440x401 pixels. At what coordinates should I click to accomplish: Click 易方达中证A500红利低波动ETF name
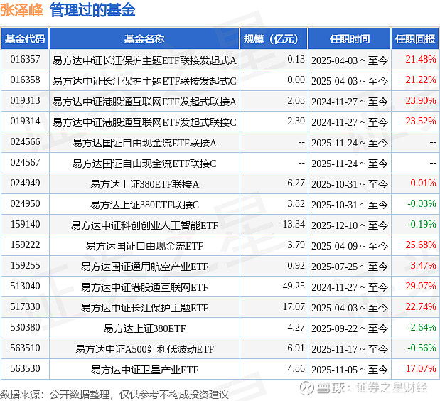[144, 349]
